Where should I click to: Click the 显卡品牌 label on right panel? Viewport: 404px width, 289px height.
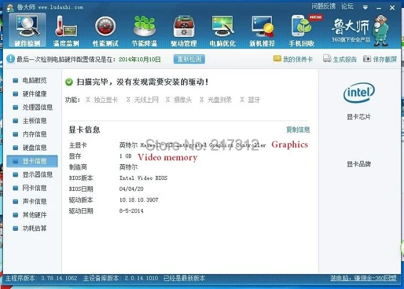[x=358, y=164]
